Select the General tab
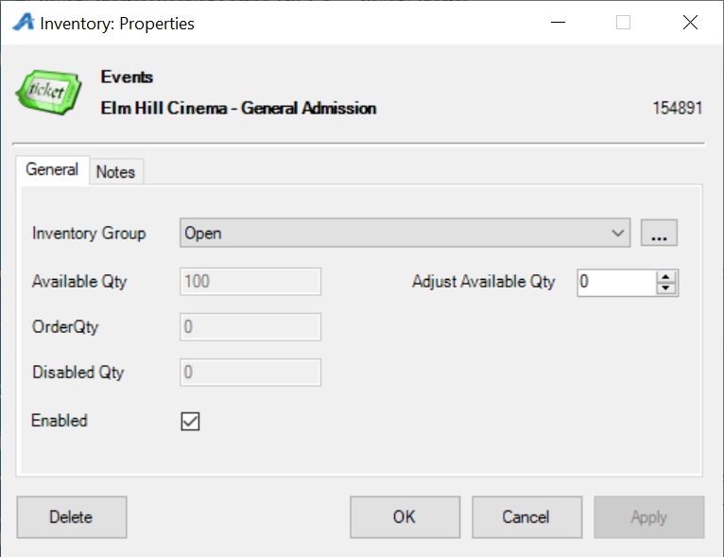This screenshot has height=557, width=724. click(x=52, y=169)
